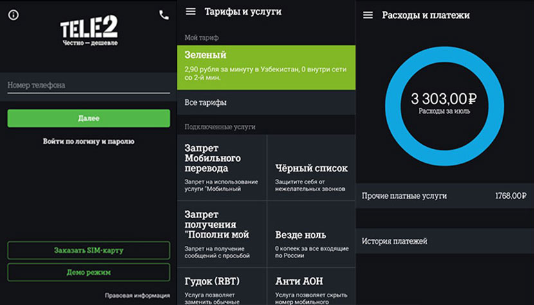Tap the TELE2 logo
This screenshot has width=534, height=305.
pos(89,30)
